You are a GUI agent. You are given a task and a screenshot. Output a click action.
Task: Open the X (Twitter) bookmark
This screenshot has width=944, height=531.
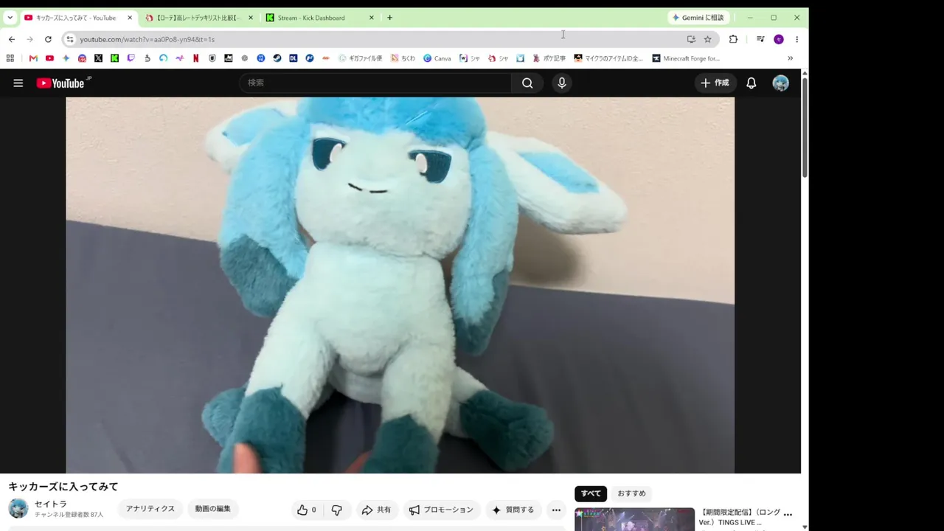98,58
